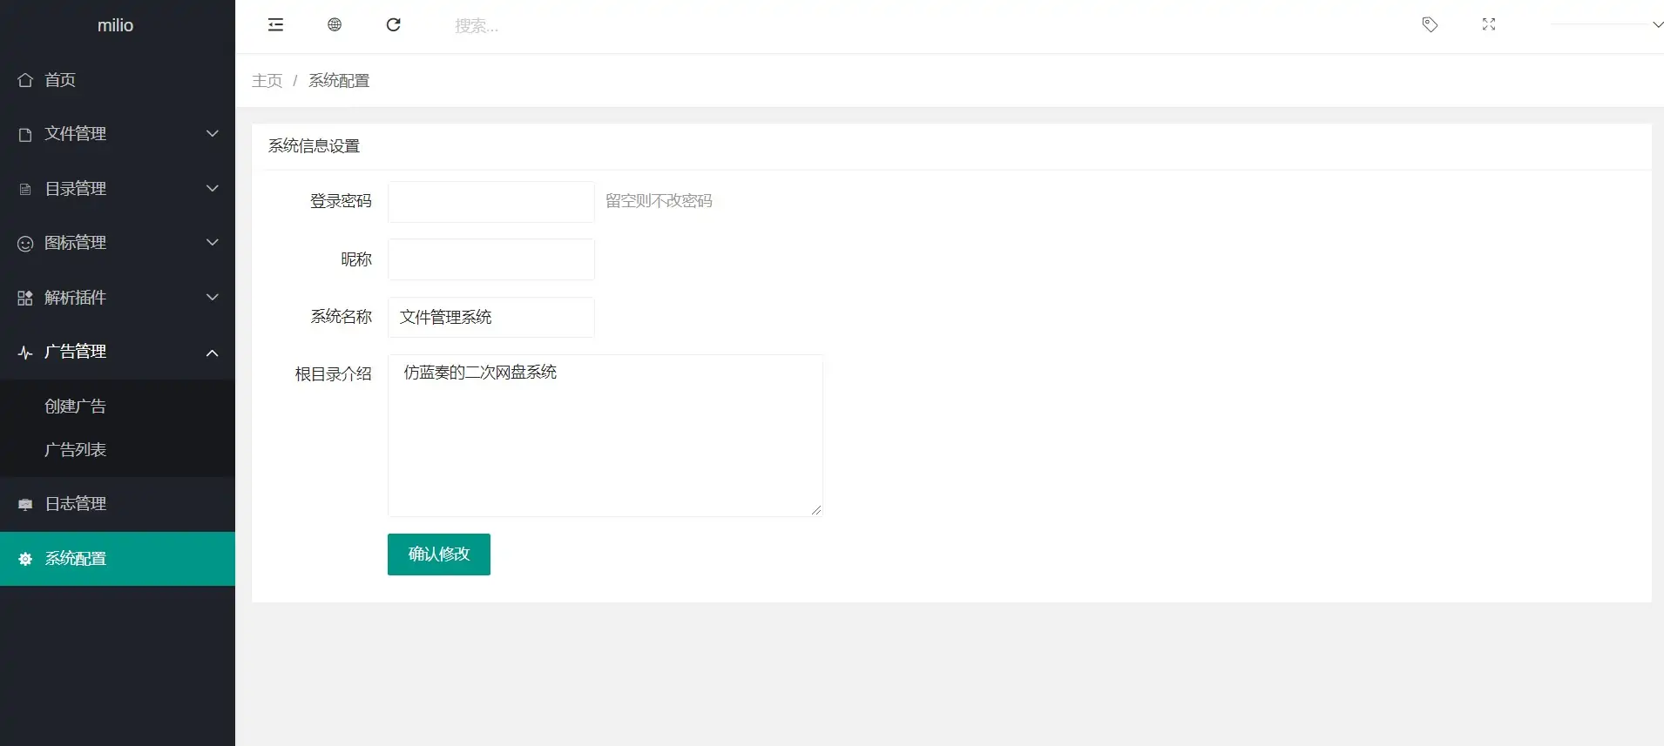Image resolution: width=1664 pixels, height=746 pixels.
Task: Click the 留空则不改密码 hint text
Action: tap(659, 201)
